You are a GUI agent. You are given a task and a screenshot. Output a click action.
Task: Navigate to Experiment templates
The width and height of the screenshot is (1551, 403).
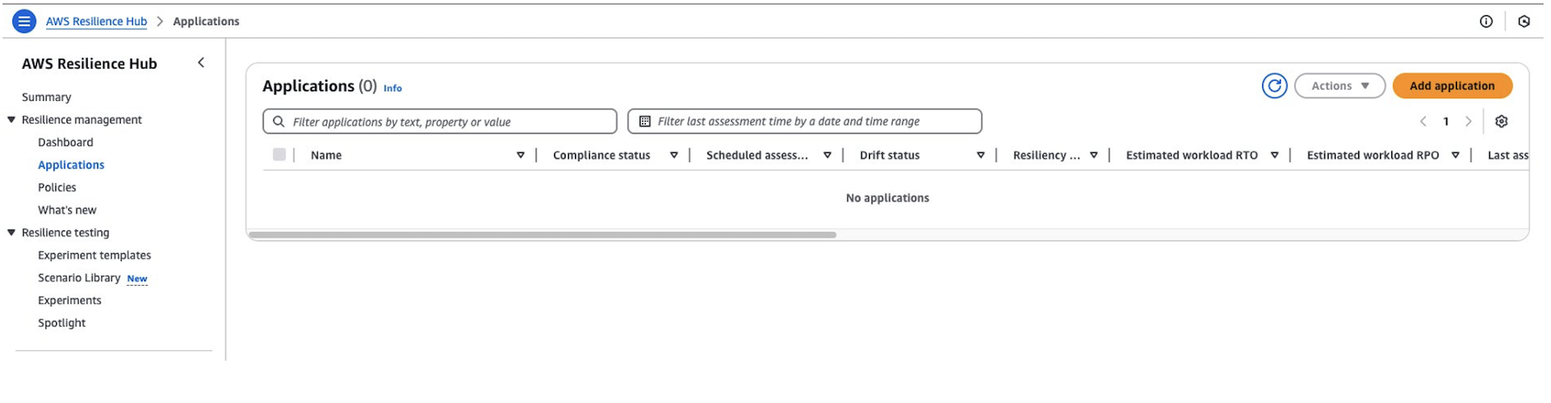tap(94, 255)
